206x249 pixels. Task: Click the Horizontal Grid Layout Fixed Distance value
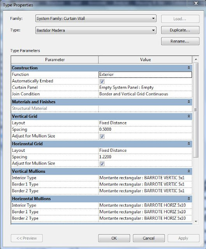145,151
